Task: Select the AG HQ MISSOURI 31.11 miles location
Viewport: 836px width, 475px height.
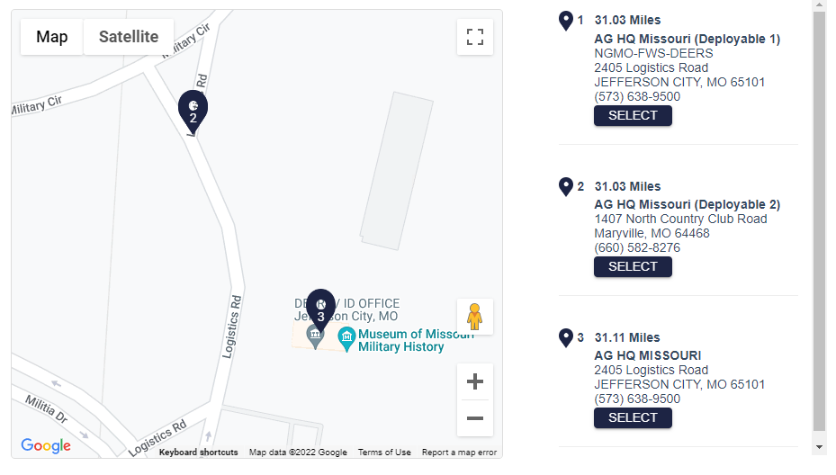Action: click(x=633, y=418)
